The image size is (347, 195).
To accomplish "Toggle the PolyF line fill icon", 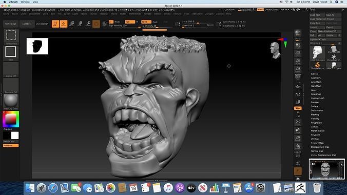I will click(298, 155).
